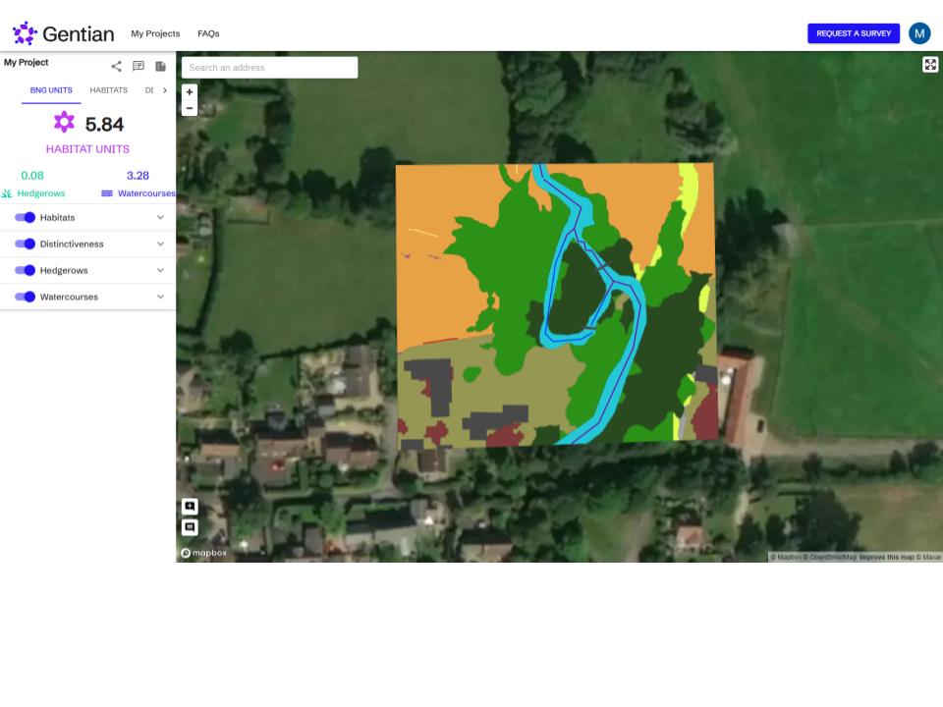This screenshot has height=707, width=943.
Task: Zoom in on the map
Action: [190, 92]
